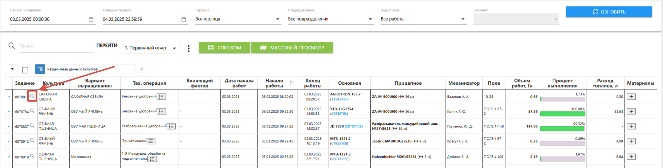Switch to Списком view
The width and height of the screenshot is (663, 168).
point(224,48)
